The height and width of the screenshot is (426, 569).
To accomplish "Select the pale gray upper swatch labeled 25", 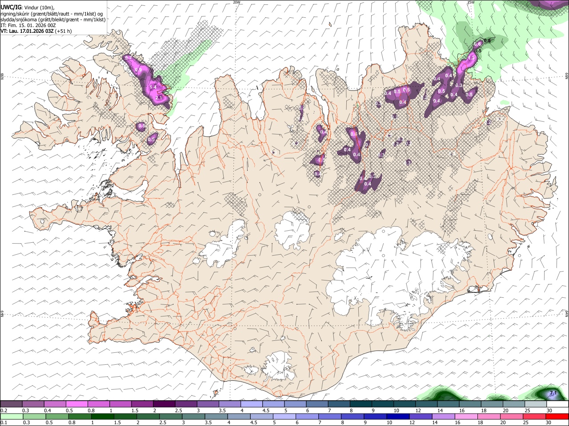I will pos(535,404).
